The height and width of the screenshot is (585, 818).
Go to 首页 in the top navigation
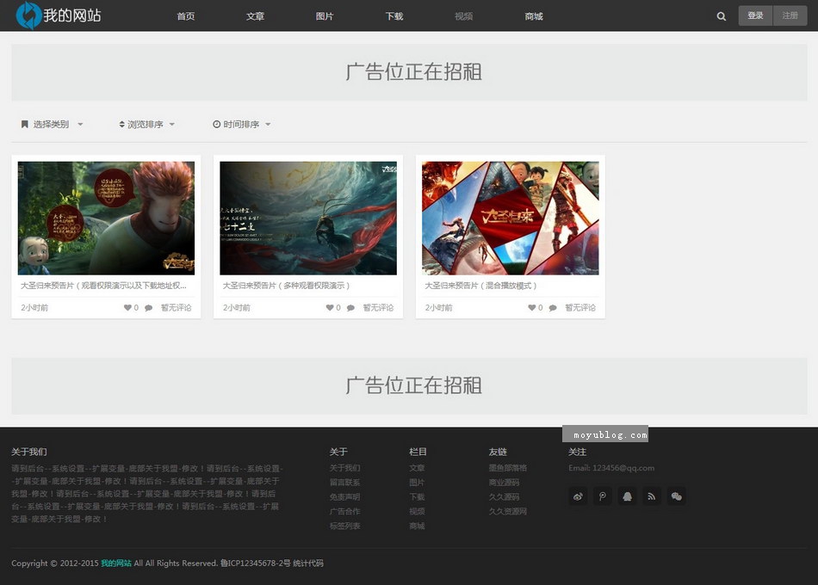[x=186, y=16]
